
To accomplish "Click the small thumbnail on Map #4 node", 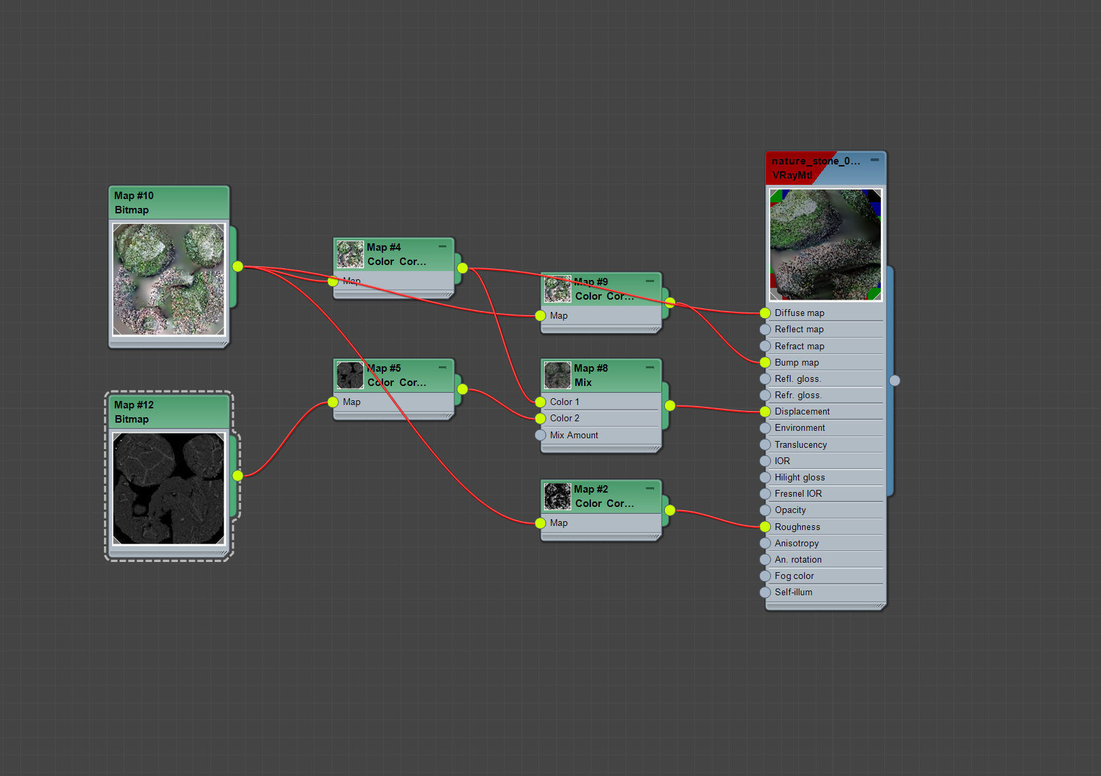I will pyautogui.click(x=350, y=254).
